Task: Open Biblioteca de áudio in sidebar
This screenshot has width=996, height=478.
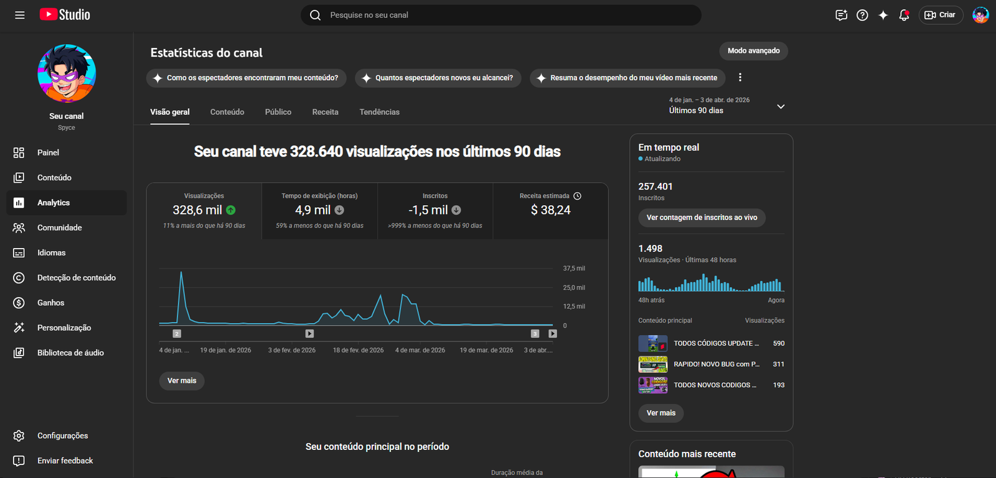Action: click(x=70, y=352)
